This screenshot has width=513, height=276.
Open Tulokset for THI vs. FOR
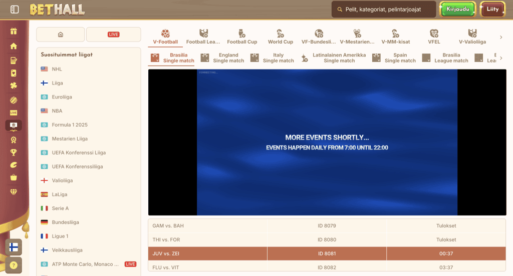click(446, 239)
